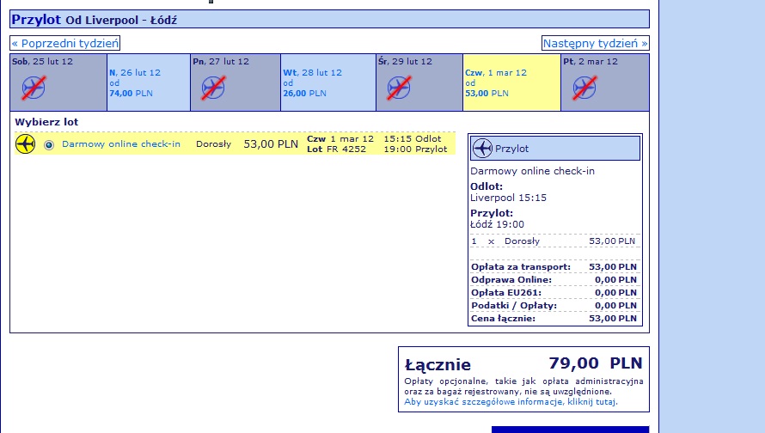Go to « Poprzedni tydzień

[64, 43]
